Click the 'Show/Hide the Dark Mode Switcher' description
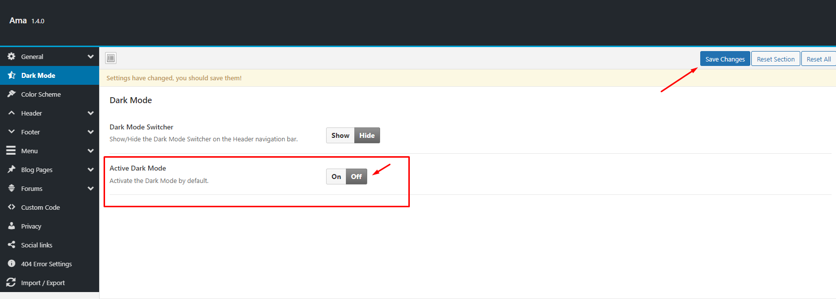 pyautogui.click(x=204, y=139)
